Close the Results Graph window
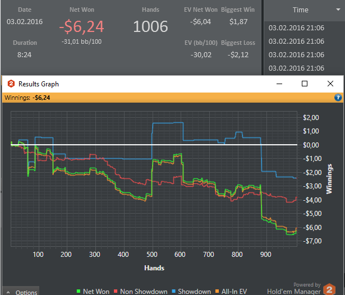The height and width of the screenshot is (295, 345). pyautogui.click(x=330, y=84)
